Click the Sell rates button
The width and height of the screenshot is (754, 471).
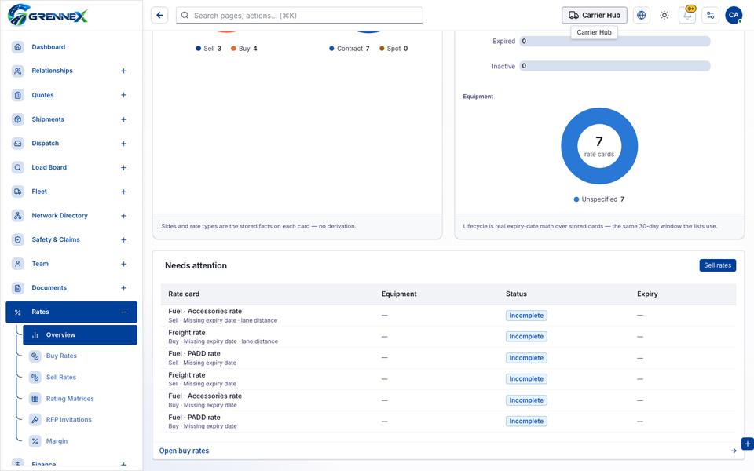[x=717, y=265]
